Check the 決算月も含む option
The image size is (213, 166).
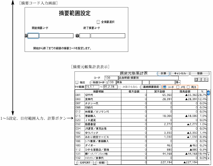coord(120,87)
